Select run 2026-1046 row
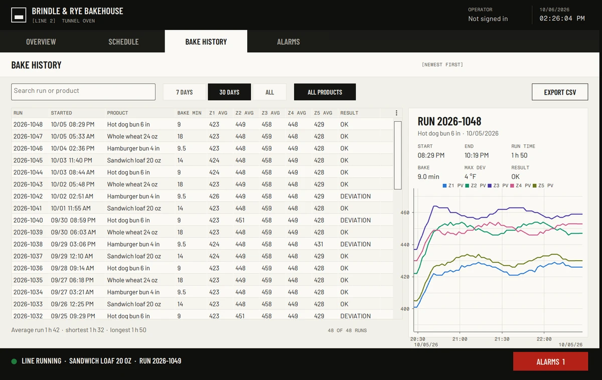This screenshot has width=602, height=380. (202, 148)
